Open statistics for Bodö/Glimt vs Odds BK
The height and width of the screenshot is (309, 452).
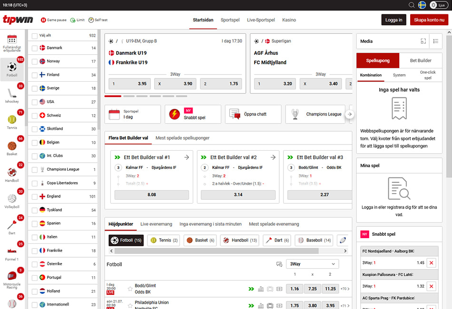click(x=261, y=289)
